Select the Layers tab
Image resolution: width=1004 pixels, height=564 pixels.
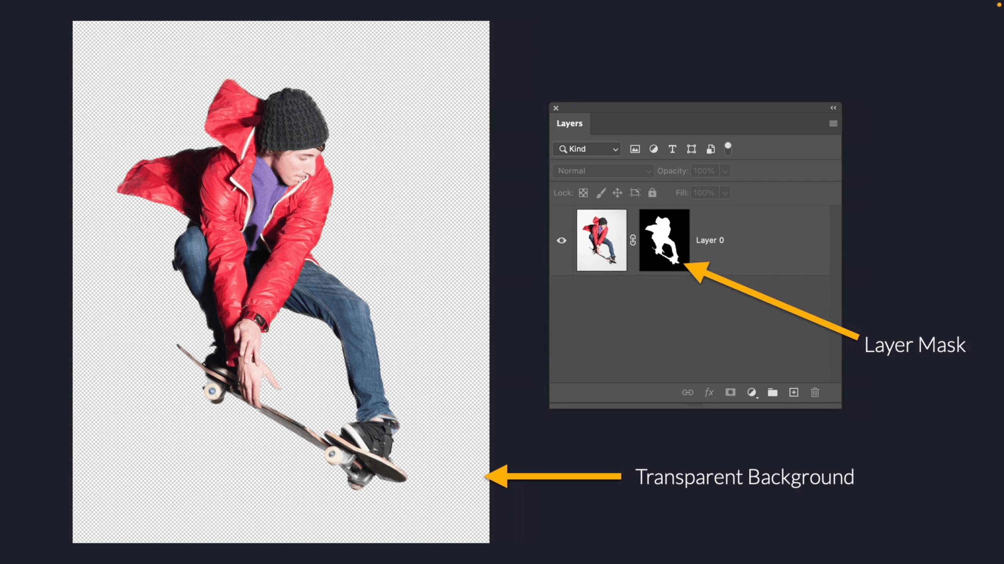coord(569,123)
